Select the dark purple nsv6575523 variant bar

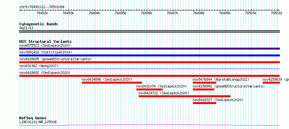click(150, 49)
